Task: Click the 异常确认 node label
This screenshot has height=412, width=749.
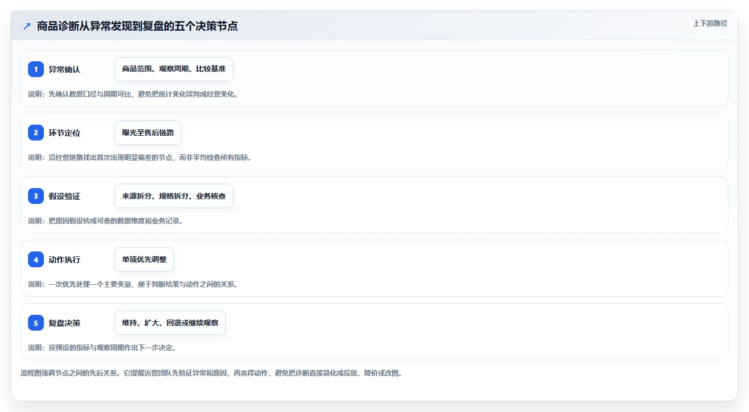Action: click(x=64, y=69)
